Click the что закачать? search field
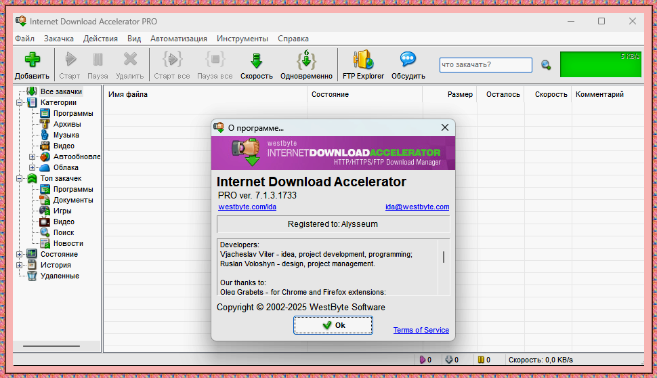Screen dimensions: 657x378 [486, 65]
